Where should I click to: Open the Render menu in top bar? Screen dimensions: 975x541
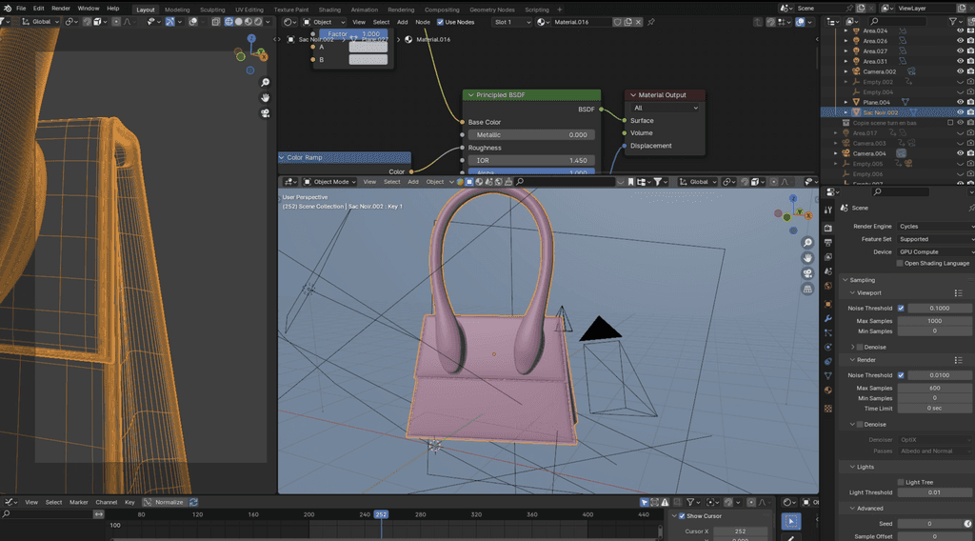point(61,8)
